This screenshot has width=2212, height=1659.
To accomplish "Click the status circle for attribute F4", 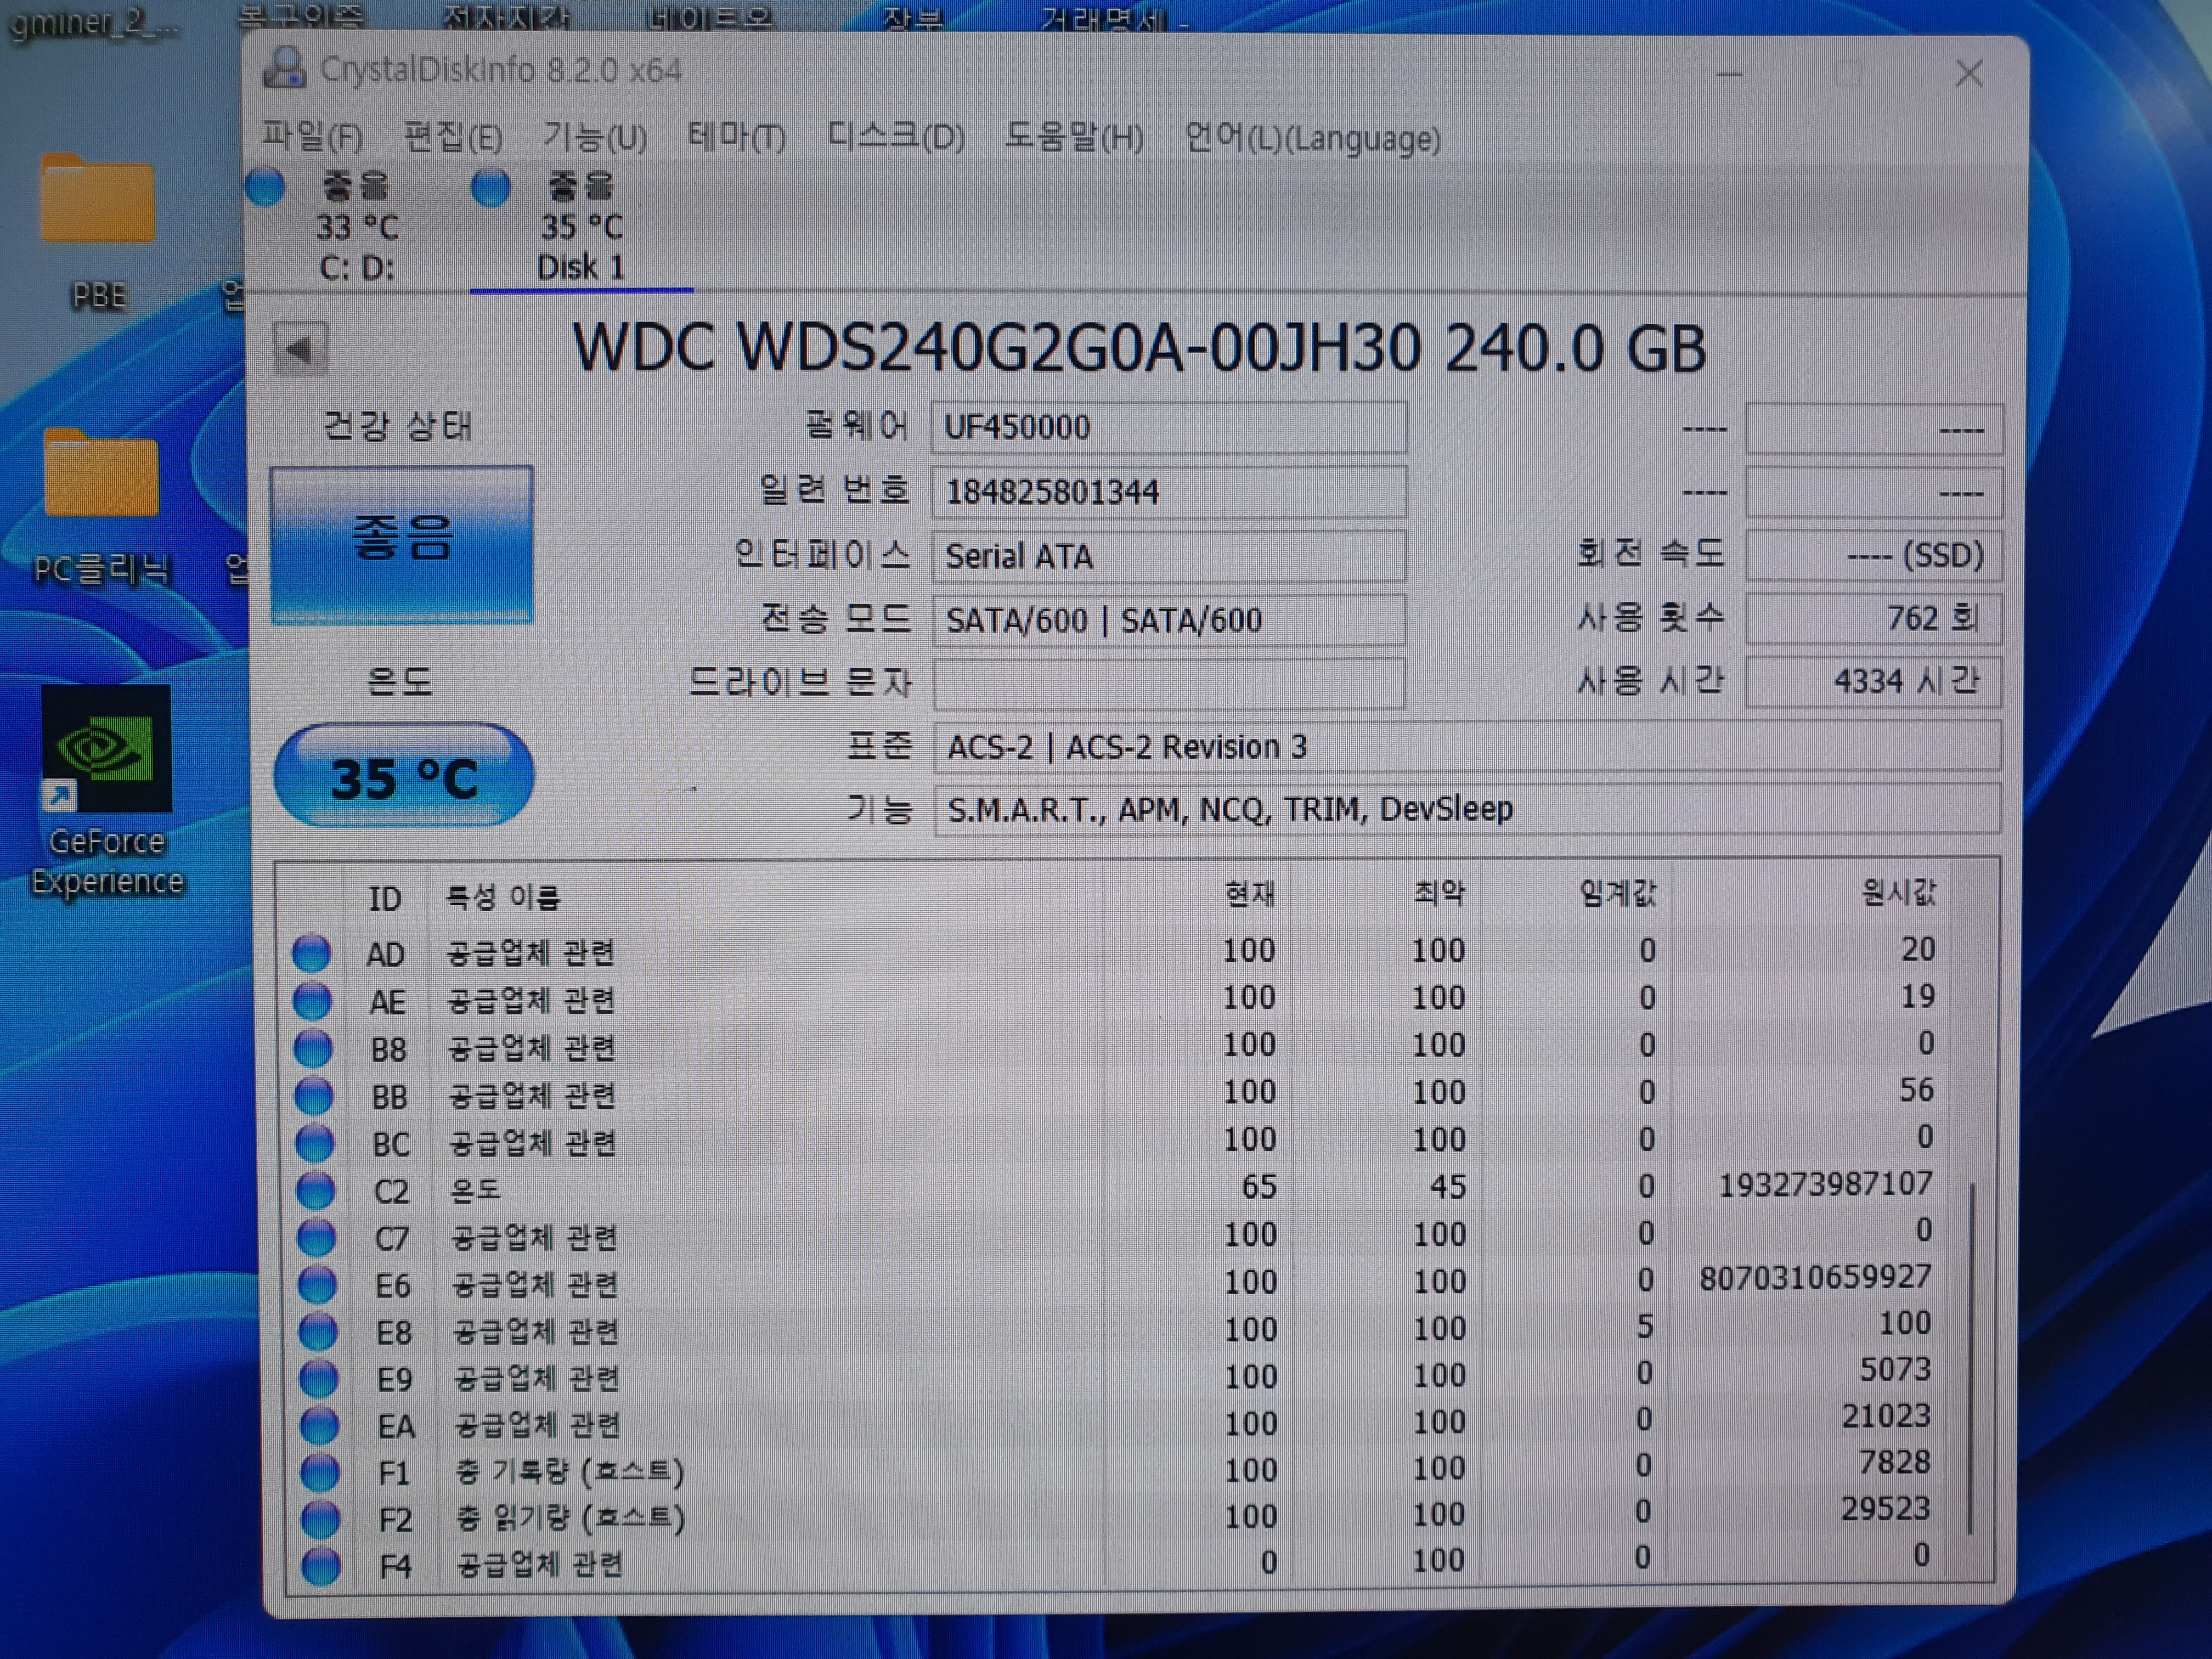I will [322, 1566].
